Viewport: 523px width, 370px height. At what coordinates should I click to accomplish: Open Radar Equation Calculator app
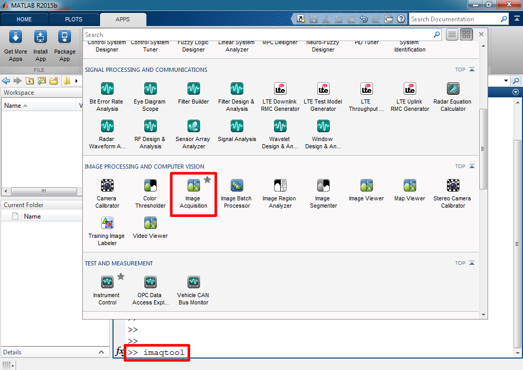click(453, 97)
